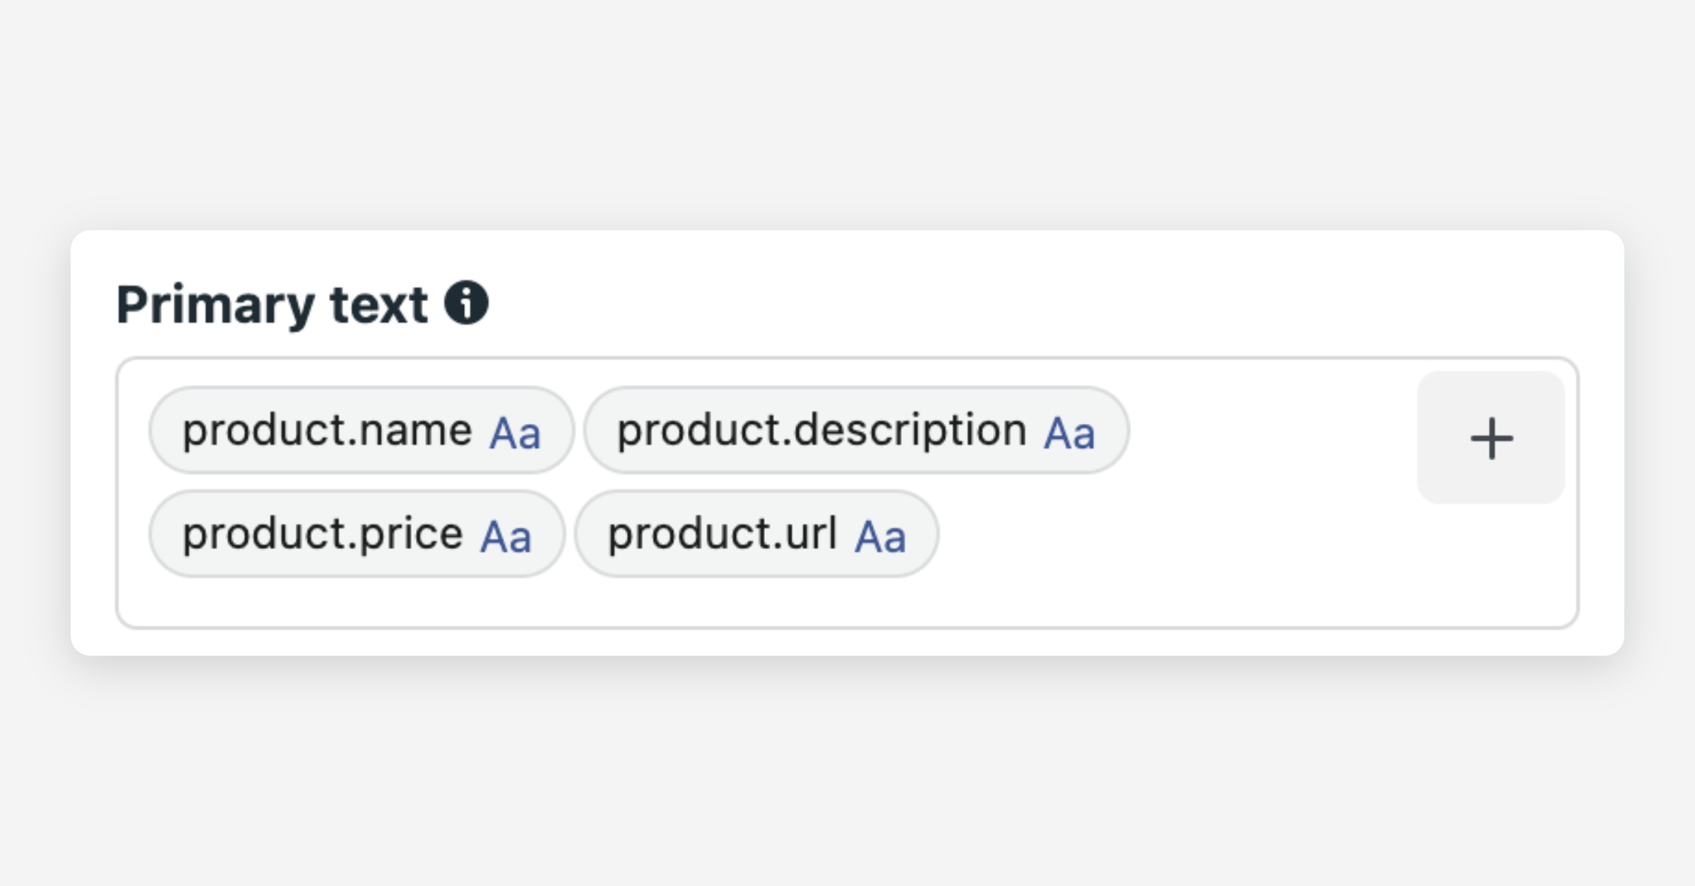Click the Primary text heading label
The height and width of the screenshot is (886, 1695).
click(x=272, y=305)
